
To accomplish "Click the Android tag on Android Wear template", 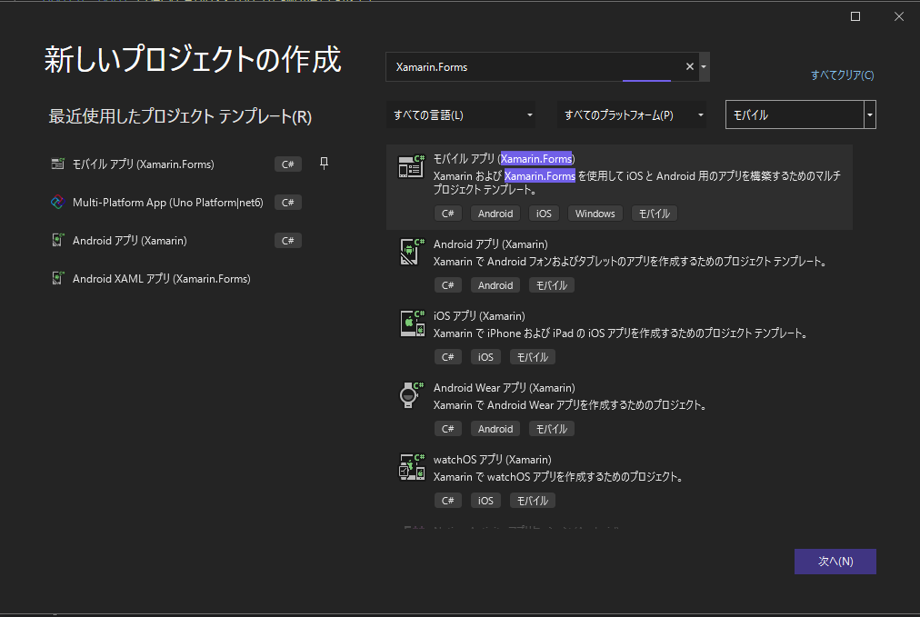I will point(495,429).
